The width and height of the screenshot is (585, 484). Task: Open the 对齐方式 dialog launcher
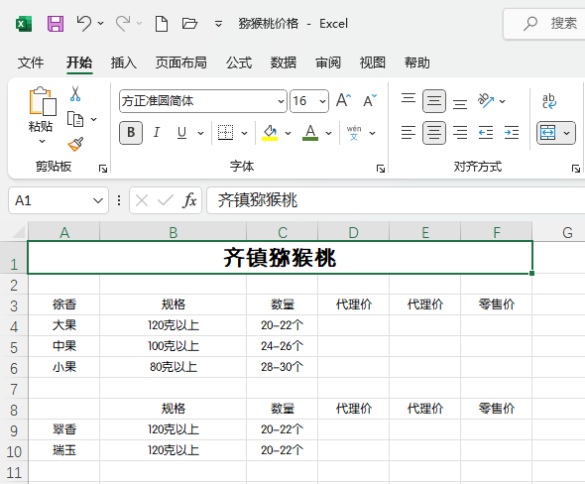pos(576,169)
